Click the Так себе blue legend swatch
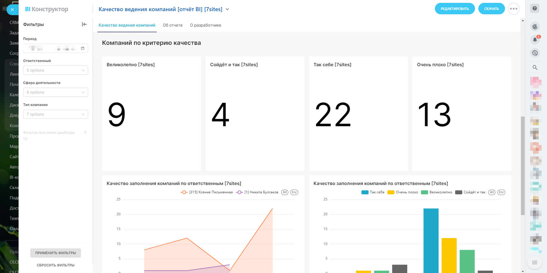The height and width of the screenshot is (273, 547). pyautogui.click(x=365, y=192)
